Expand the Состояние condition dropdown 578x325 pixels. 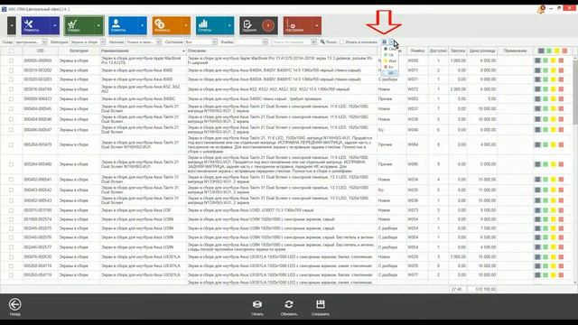215,42
